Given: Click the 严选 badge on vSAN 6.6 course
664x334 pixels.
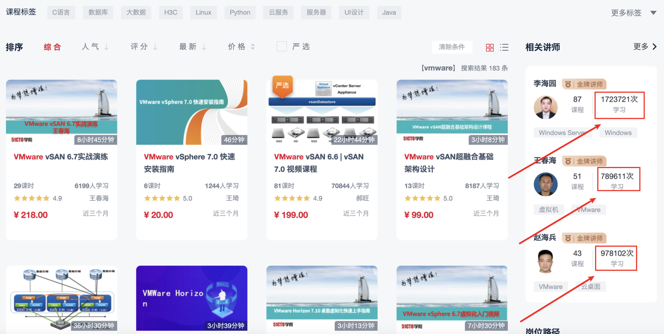Looking at the screenshot, I should (x=282, y=86).
